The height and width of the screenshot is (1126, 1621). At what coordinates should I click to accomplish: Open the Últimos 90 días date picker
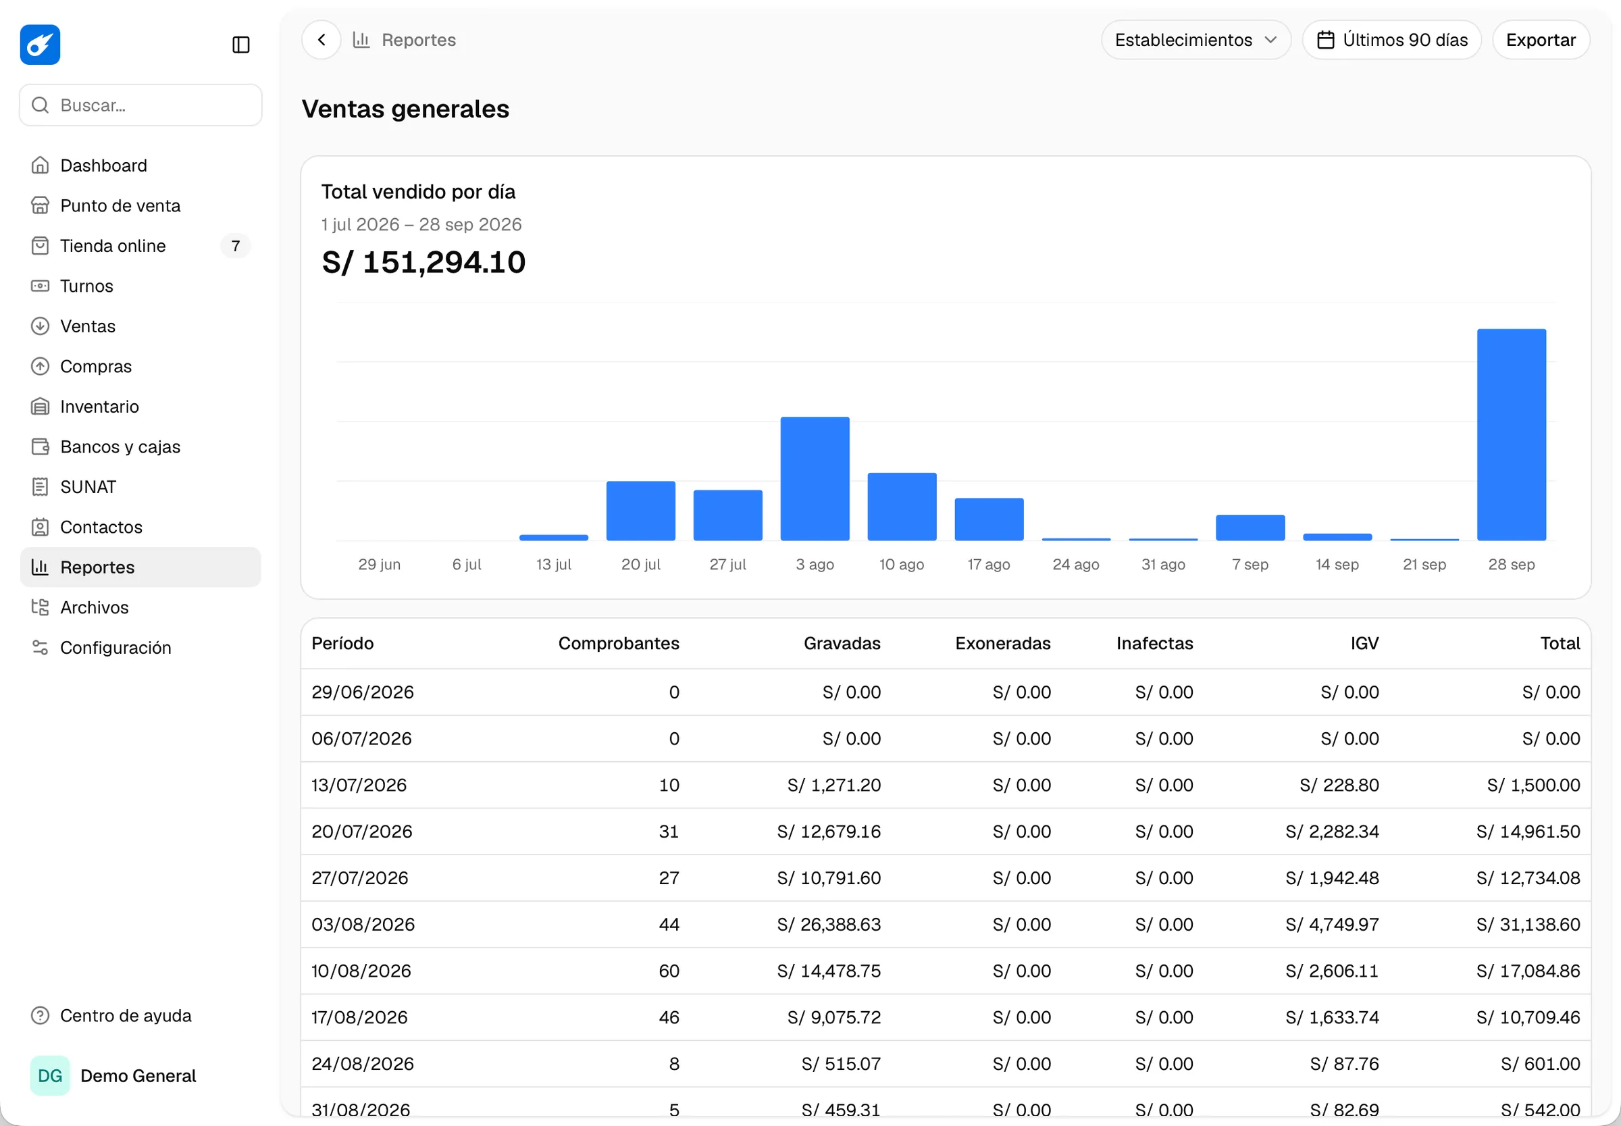pyautogui.click(x=1391, y=39)
